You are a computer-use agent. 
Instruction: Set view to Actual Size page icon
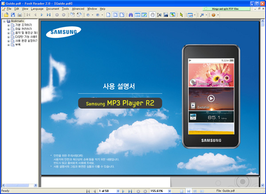[x=109, y=15]
